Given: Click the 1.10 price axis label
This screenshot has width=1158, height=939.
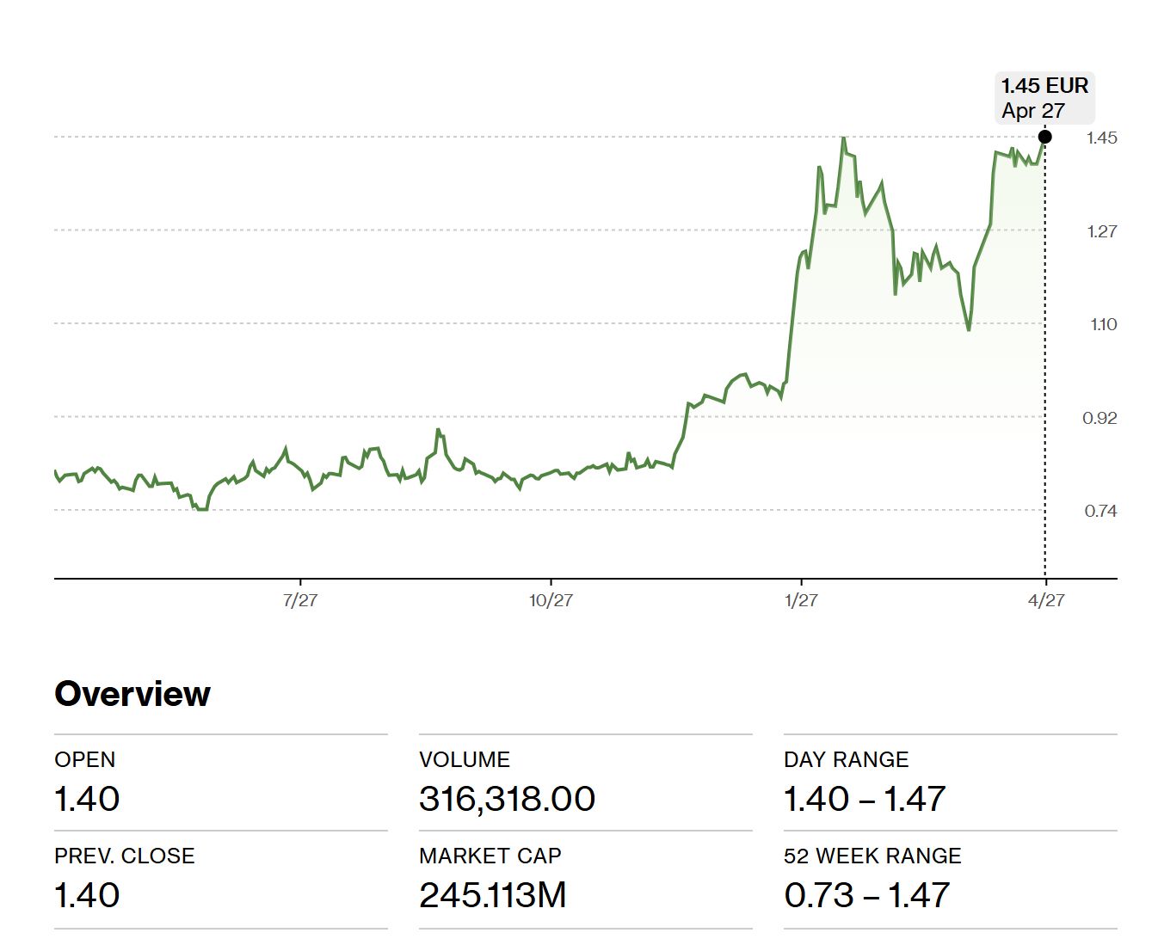Looking at the screenshot, I should pyautogui.click(x=1103, y=324).
